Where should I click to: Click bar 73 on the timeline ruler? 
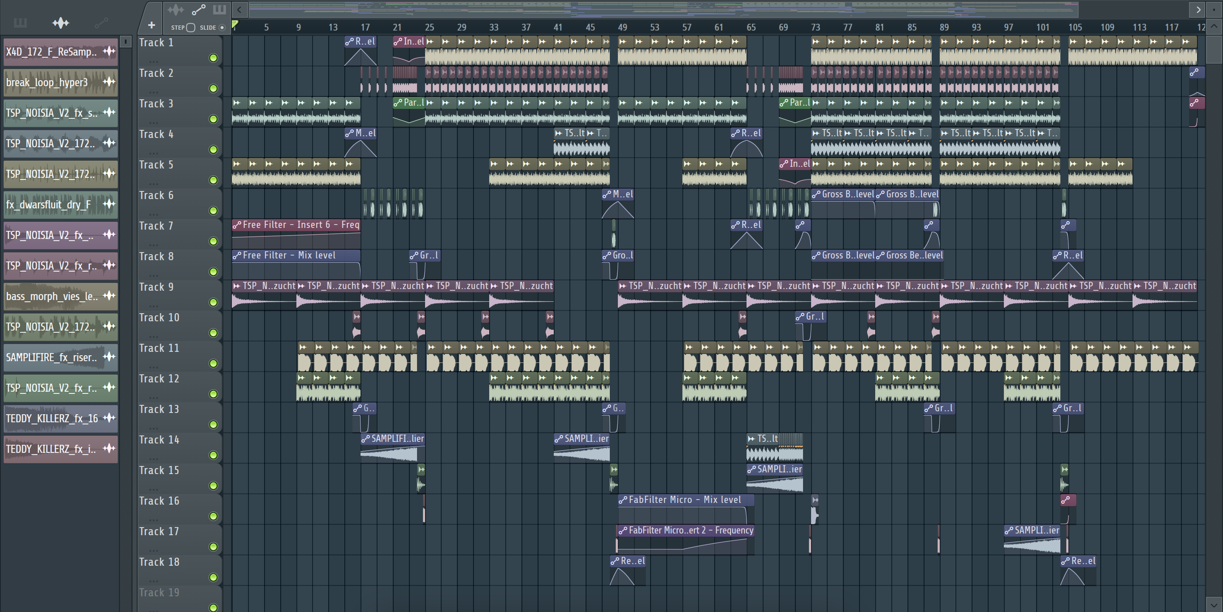click(x=815, y=27)
